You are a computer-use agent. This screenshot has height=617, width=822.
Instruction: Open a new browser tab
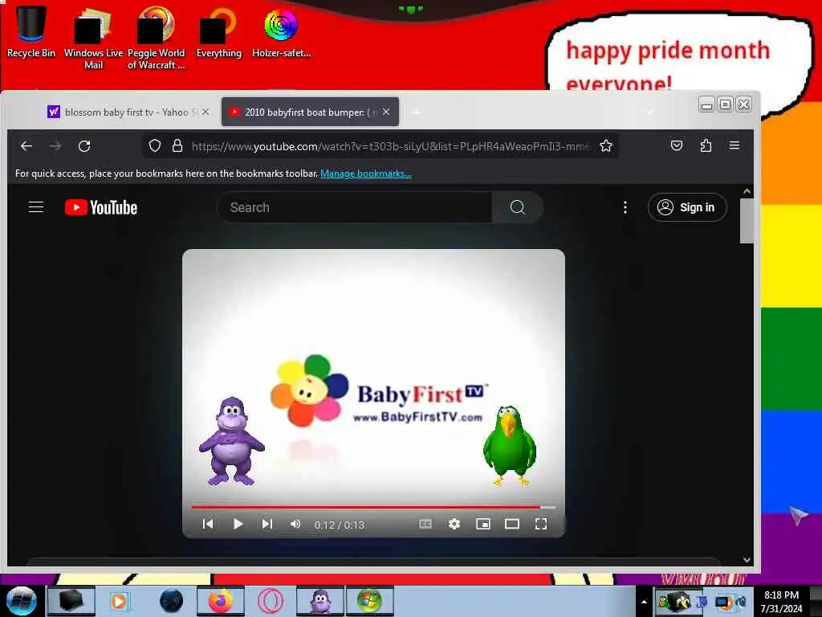pos(416,112)
